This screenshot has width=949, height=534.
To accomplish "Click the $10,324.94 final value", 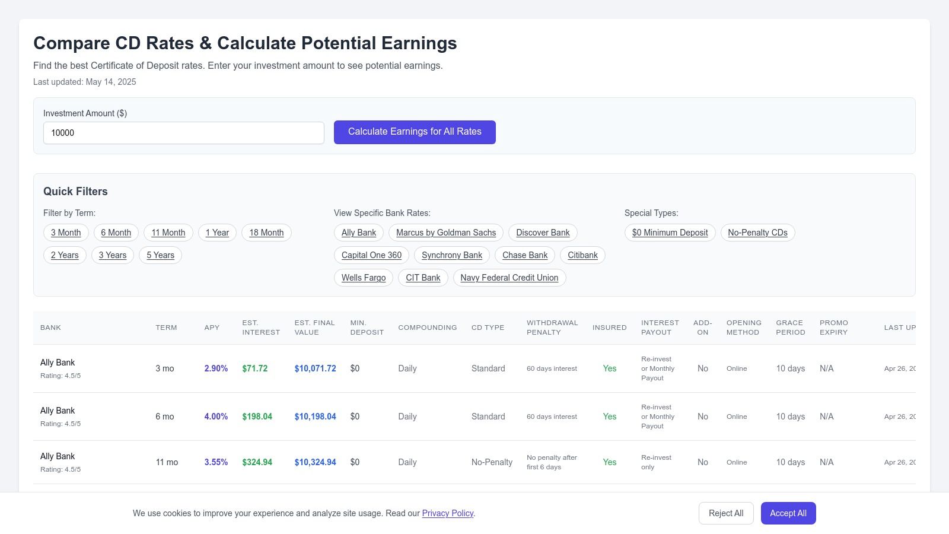I will tap(316, 462).
